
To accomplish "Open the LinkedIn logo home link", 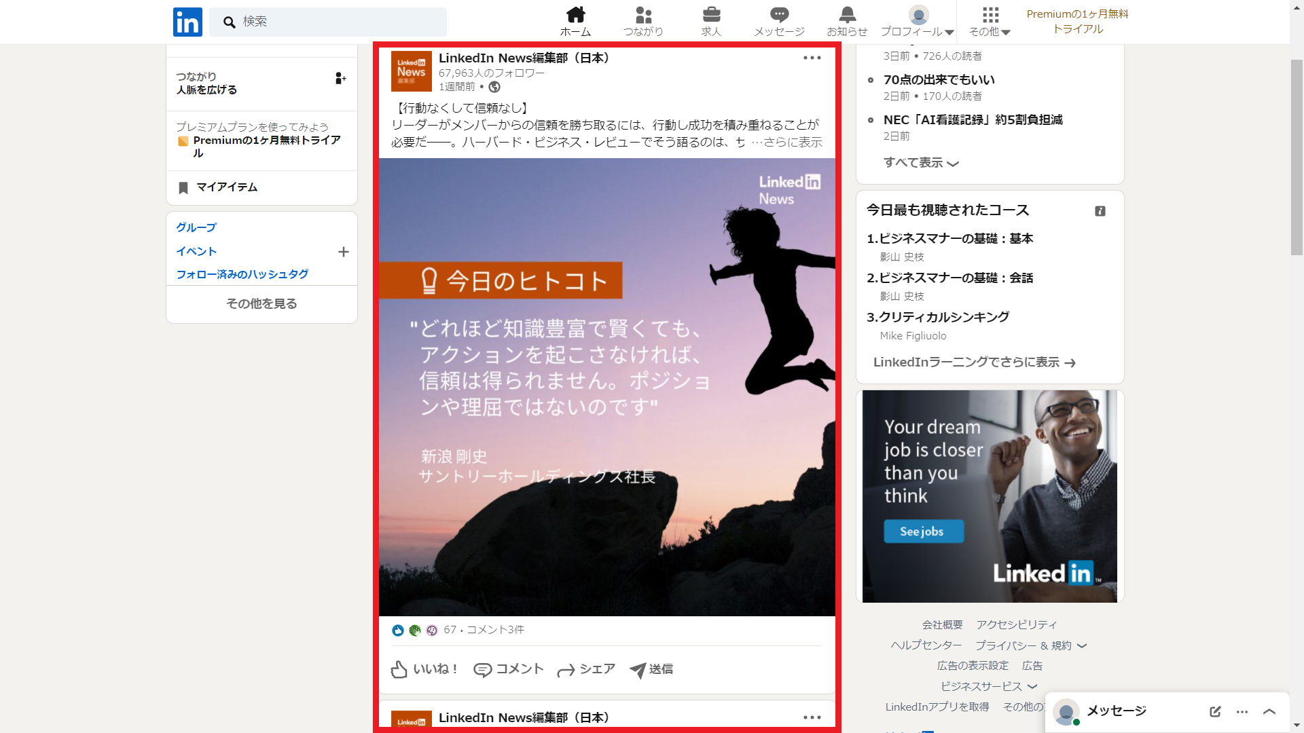I will (187, 22).
